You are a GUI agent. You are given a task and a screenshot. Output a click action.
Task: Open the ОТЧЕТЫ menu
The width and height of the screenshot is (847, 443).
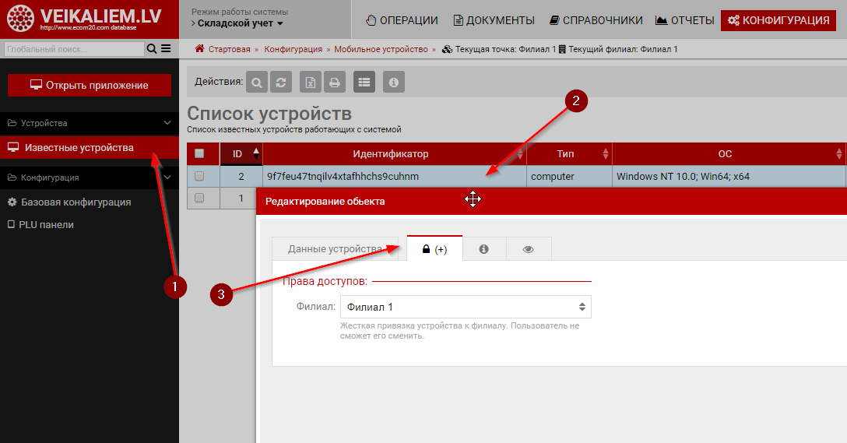click(x=684, y=20)
